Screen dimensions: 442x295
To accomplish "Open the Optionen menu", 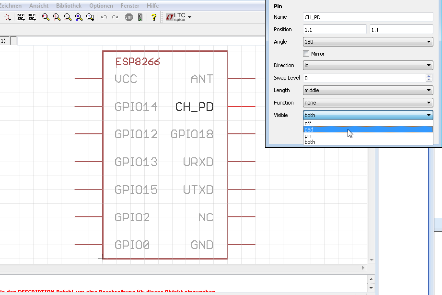I will (101, 6).
